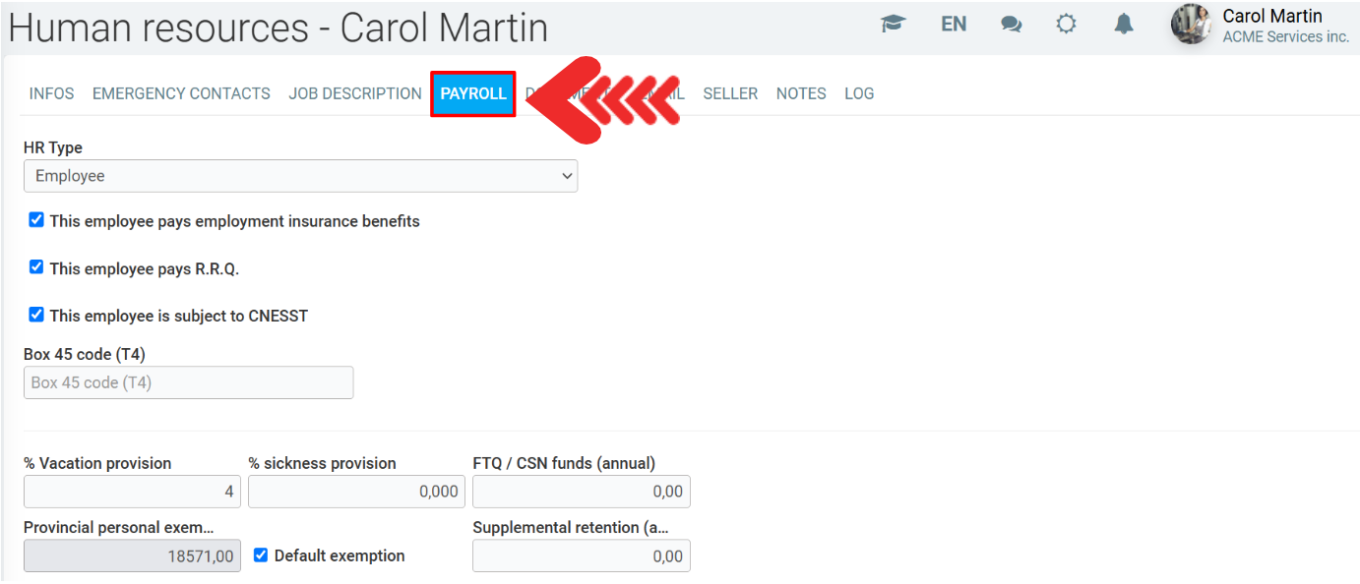Viewport: 1360px width, 584px height.
Task: View the Notes tab
Action: click(801, 93)
